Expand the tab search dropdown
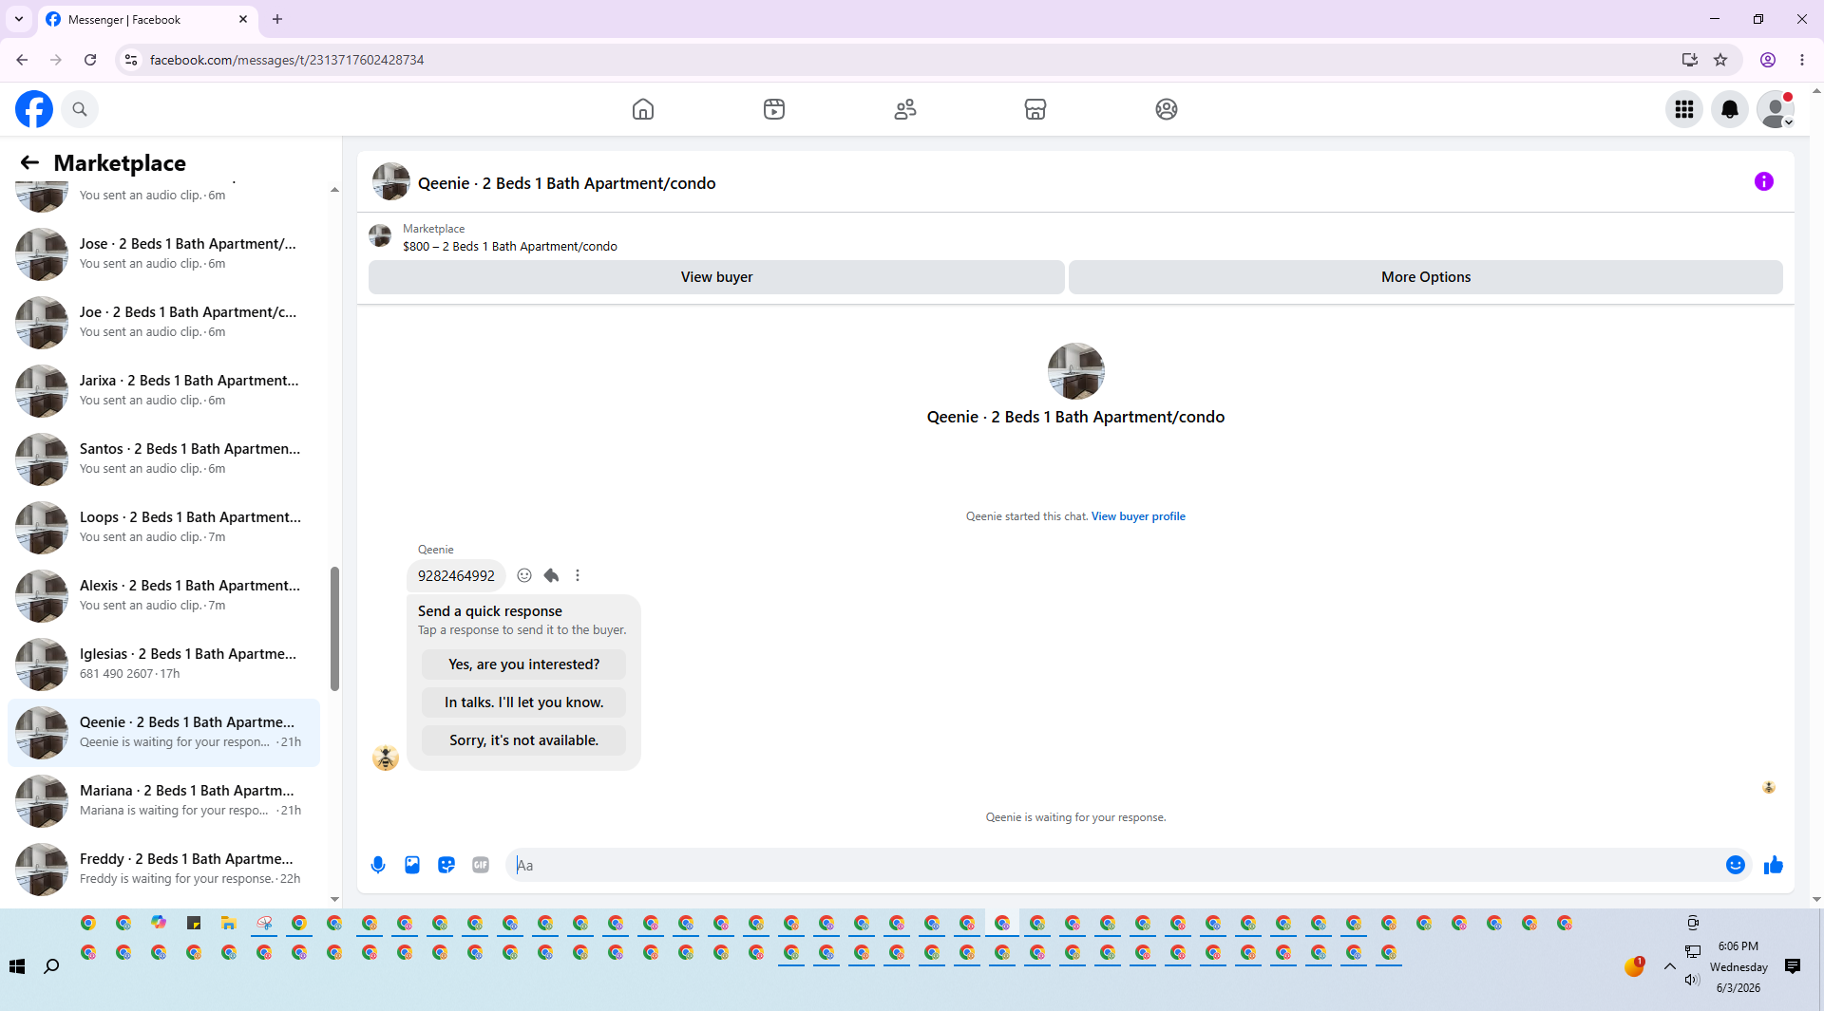1824x1011 pixels. point(19,19)
